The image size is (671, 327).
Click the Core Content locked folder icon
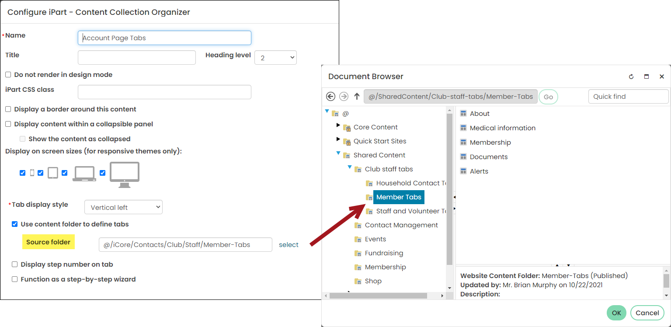click(347, 128)
